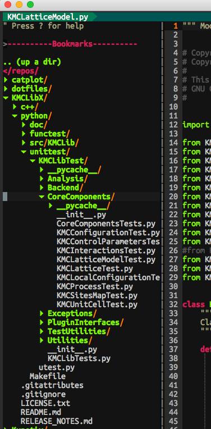211x429 pixels.
Task: Expand the Exceptions folder arrow
Action: pyautogui.click(x=42, y=313)
